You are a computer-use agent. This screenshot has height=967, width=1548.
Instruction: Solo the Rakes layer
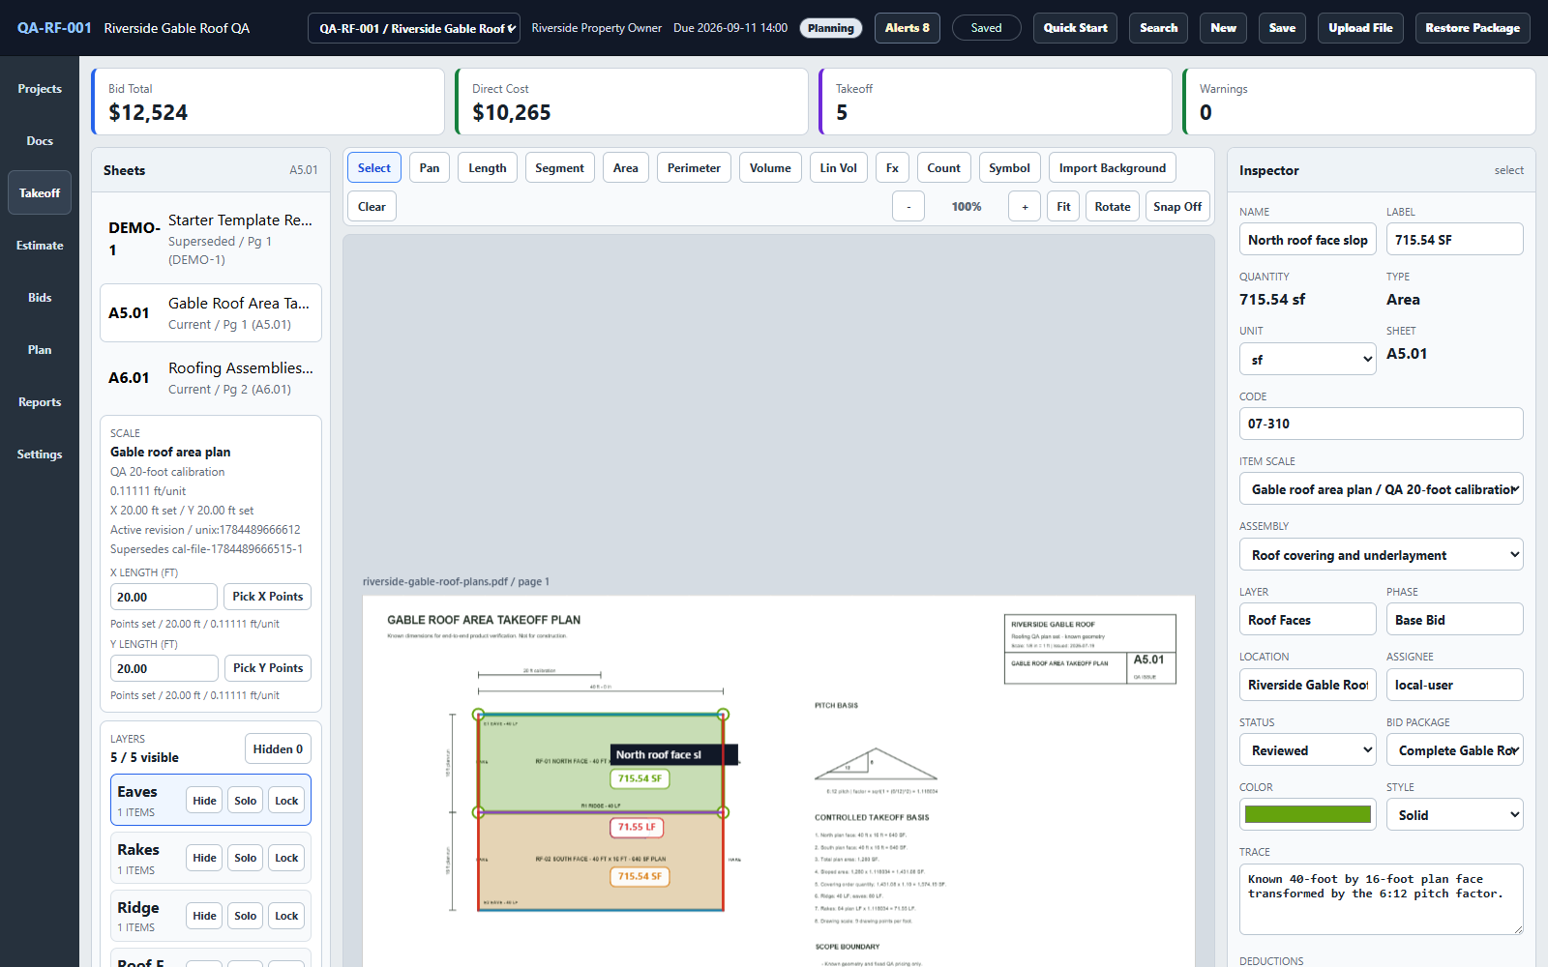pyautogui.click(x=246, y=858)
